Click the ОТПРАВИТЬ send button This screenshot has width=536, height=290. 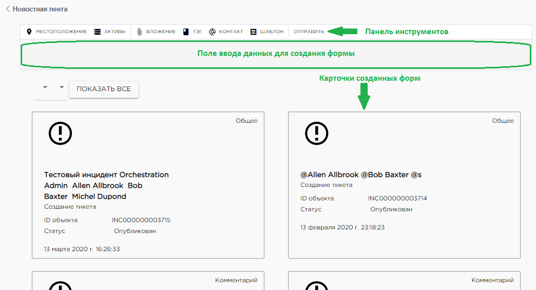pos(309,32)
